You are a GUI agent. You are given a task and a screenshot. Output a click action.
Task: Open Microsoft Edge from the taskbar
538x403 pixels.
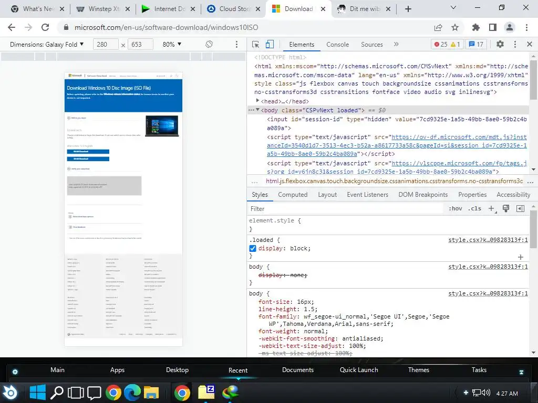(x=132, y=393)
